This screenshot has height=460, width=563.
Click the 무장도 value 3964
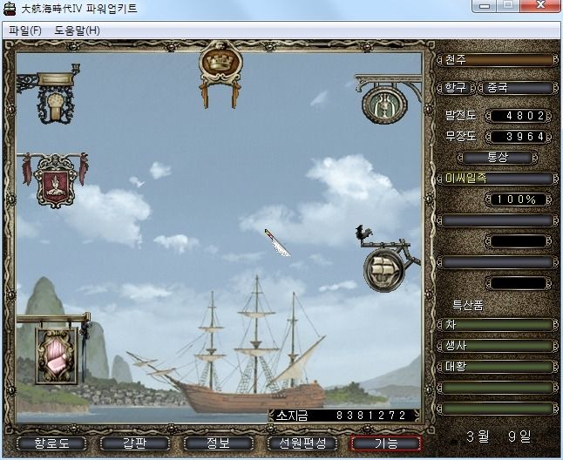click(x=519, y=137)
